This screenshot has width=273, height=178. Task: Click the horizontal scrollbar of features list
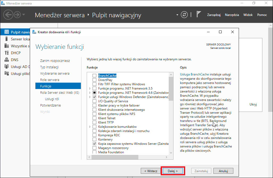(128, 157)
